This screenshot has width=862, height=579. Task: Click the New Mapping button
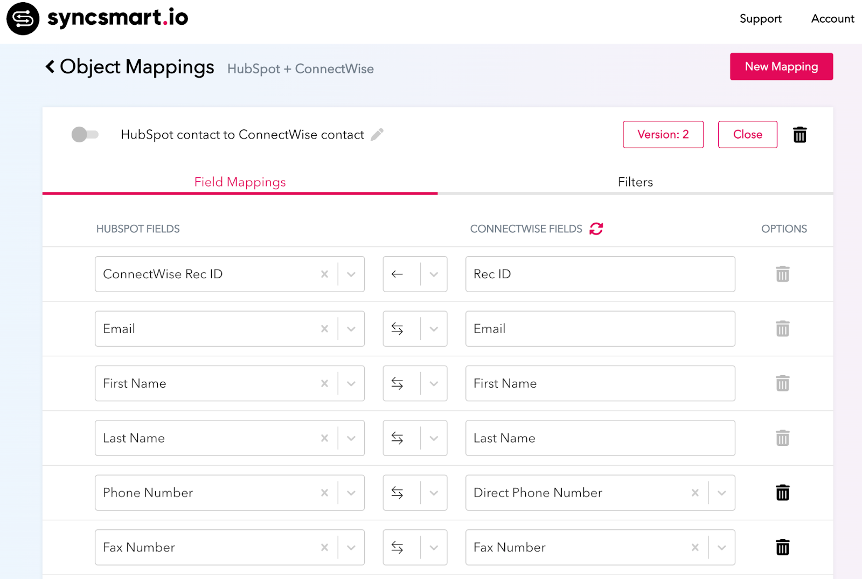point(781,66)
